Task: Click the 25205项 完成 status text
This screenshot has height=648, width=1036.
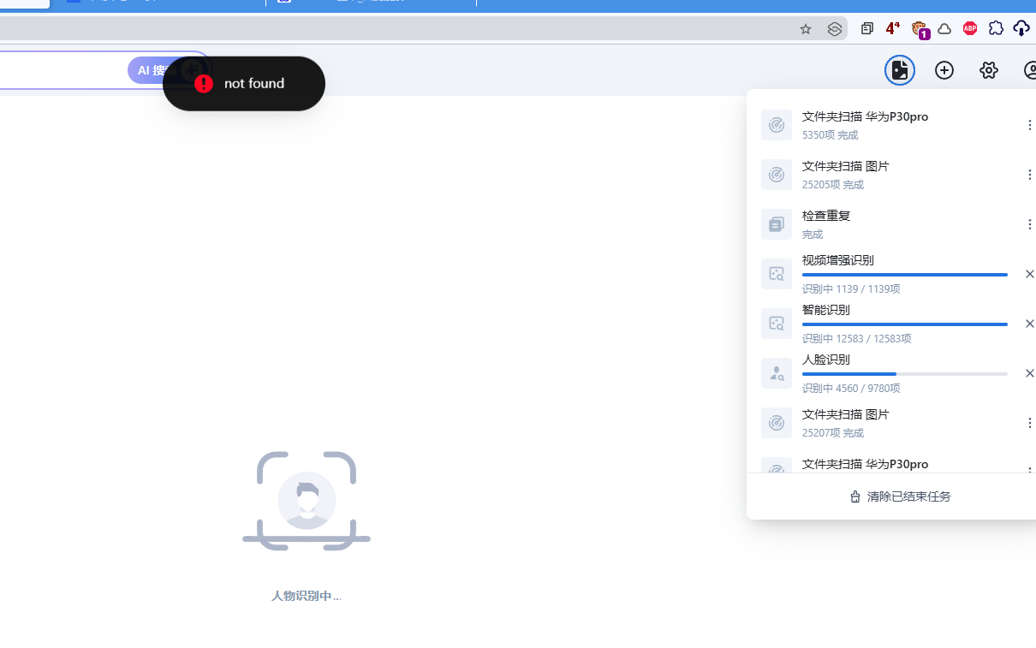Action: click(x=833, y=185)
